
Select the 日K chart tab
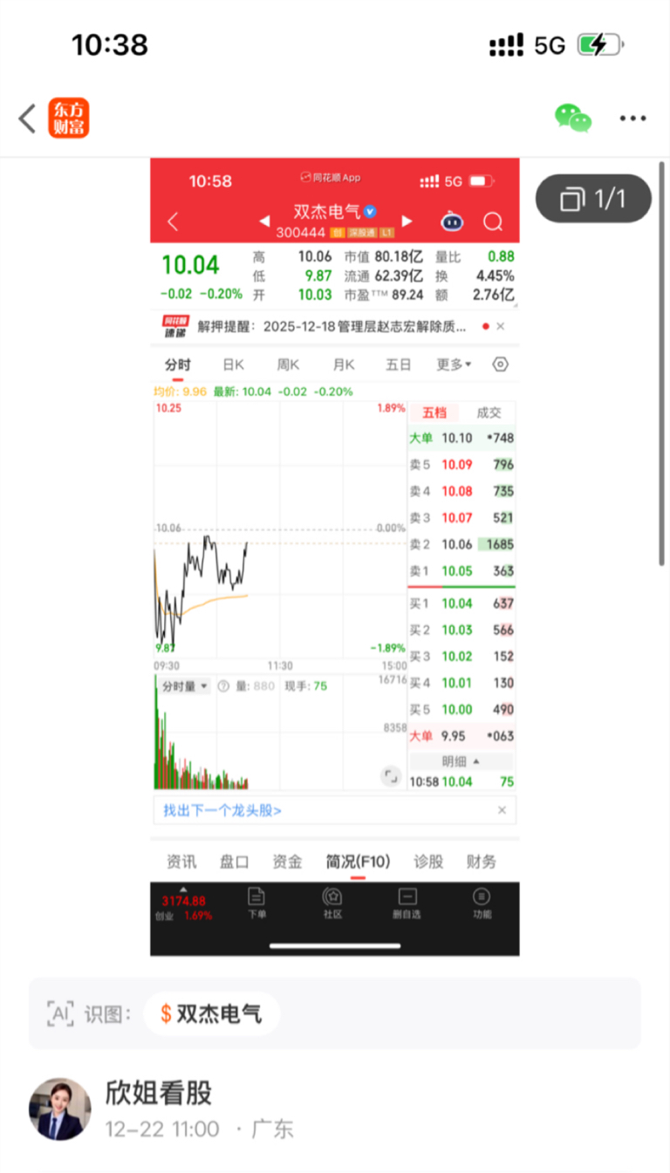pyautogui.click(x=233, y=365)
